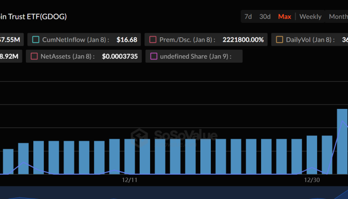This screenshot has height=199, width=348.
Task: Change chart interval to Weekly
Action: point(310,16)
